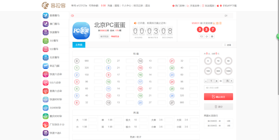Viewport: 279px width, 140px height.
Task: Open the 元 currency unit dropdown
Action: pos(228,81)
